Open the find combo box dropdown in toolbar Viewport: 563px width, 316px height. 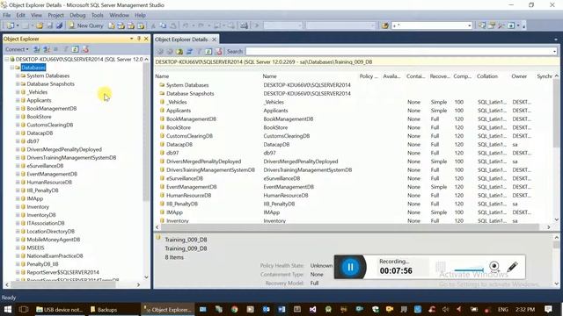(x=469, y=25)
